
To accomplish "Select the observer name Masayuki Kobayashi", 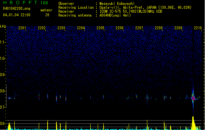I will pyautogui.click(x=117, y=4).
